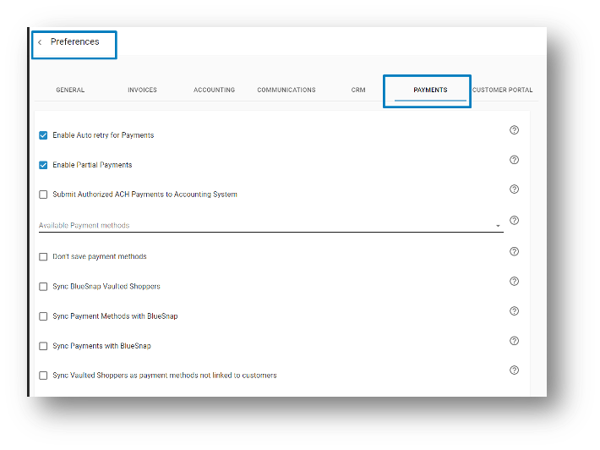Uncheck Enable Partial Payments
The image size is (600, 450).
point(43,165)
